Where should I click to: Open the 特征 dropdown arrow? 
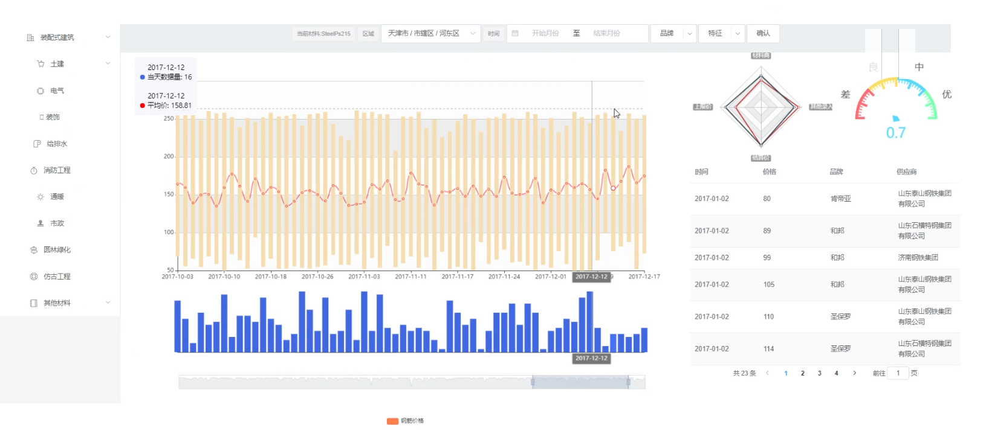tap(738, 33)
